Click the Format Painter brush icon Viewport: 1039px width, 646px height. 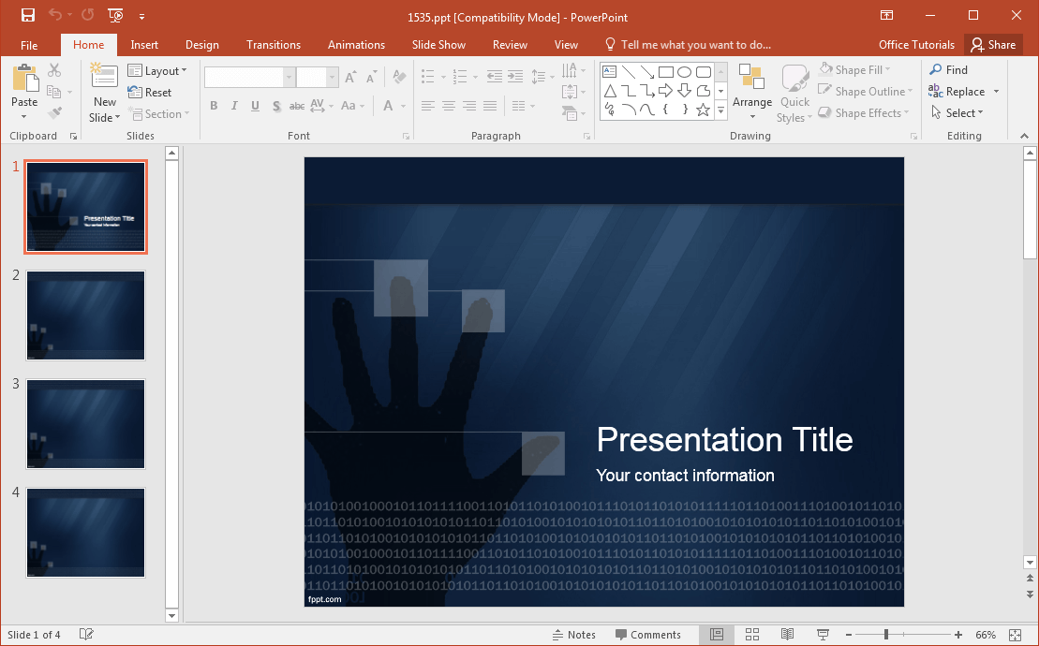pyautogui.click(x=54, y=113)
